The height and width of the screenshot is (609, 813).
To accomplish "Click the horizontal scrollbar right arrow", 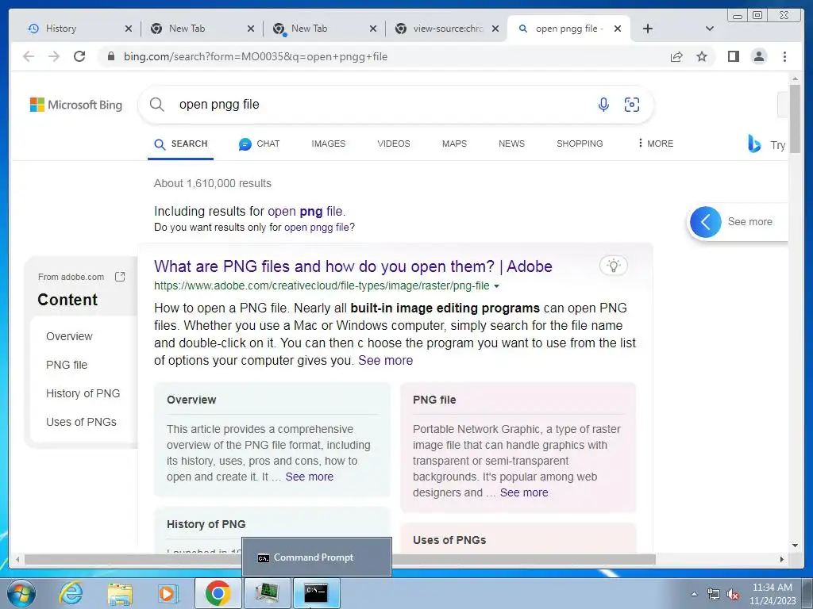I will [782, 559].
